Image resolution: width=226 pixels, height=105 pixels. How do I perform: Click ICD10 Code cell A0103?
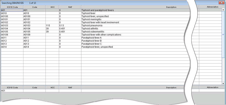[x=12, y=25]
